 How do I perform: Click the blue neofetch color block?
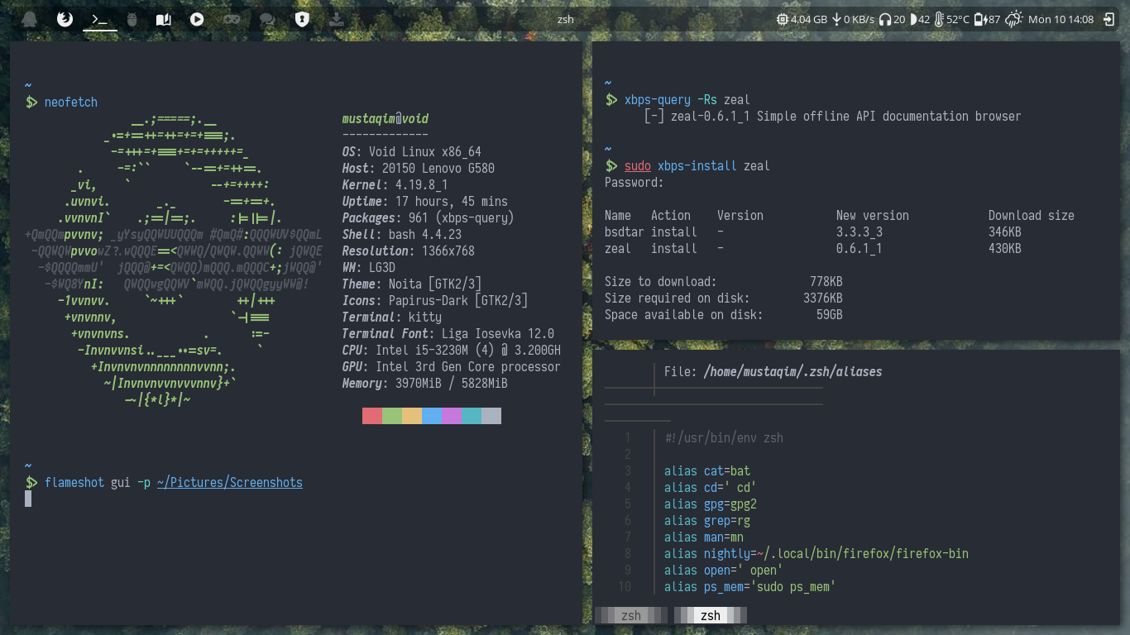(432, 416)
